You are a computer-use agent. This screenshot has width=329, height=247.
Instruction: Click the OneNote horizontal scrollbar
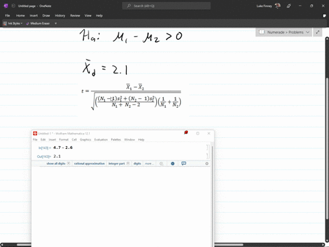(130, 245)
